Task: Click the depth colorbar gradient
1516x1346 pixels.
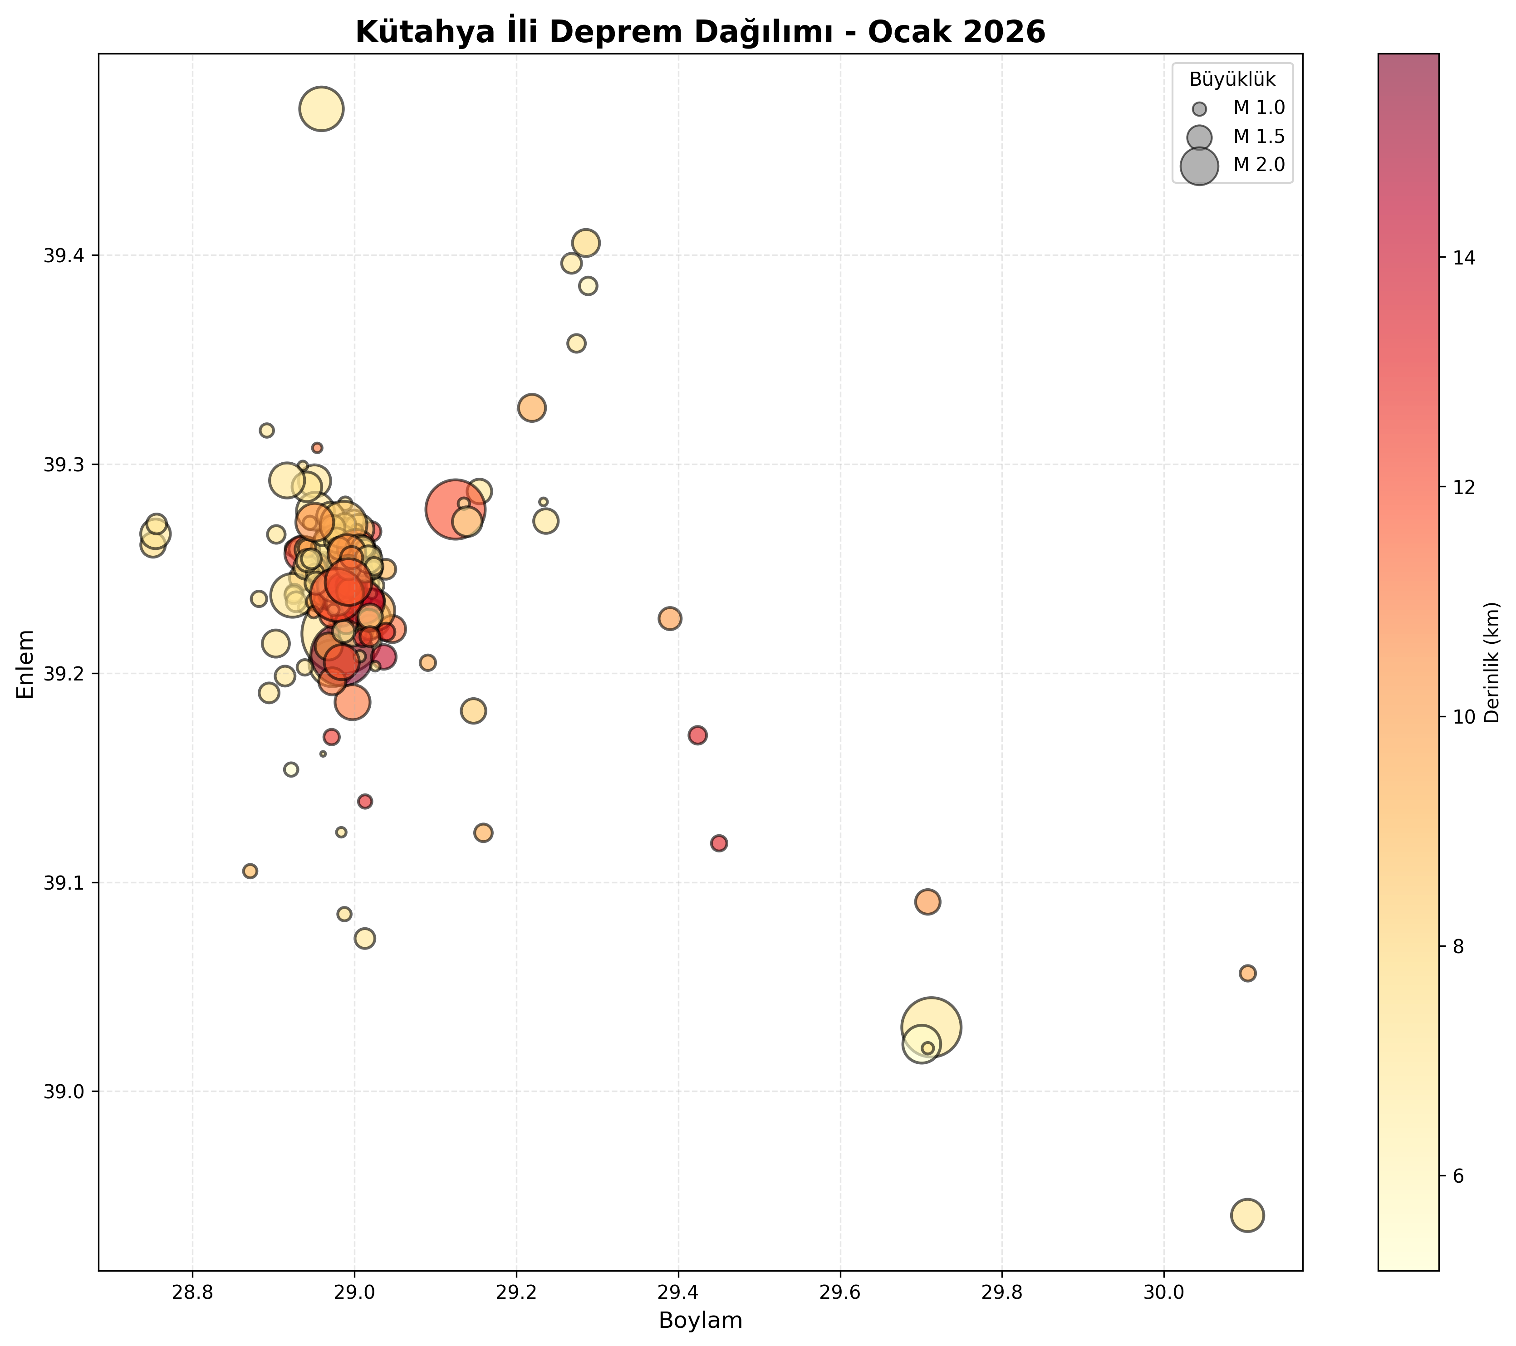Action: coord(1408,662)
